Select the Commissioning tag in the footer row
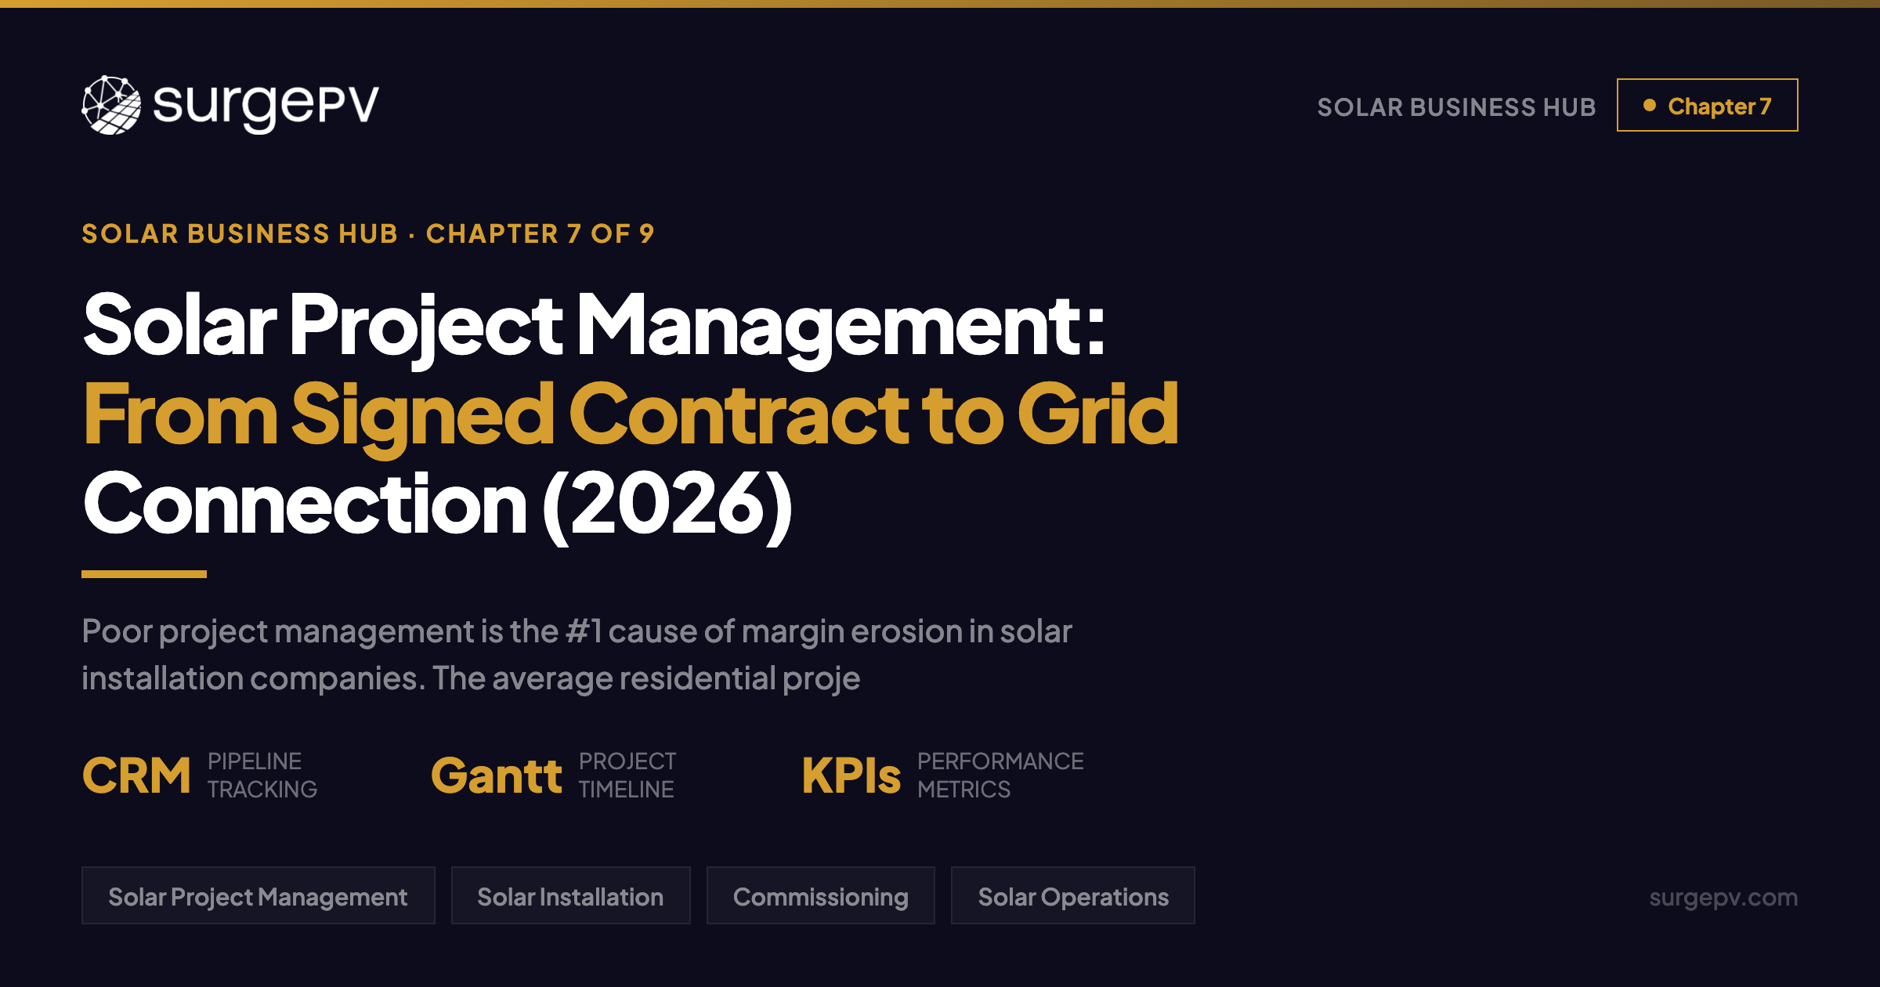 819,895
